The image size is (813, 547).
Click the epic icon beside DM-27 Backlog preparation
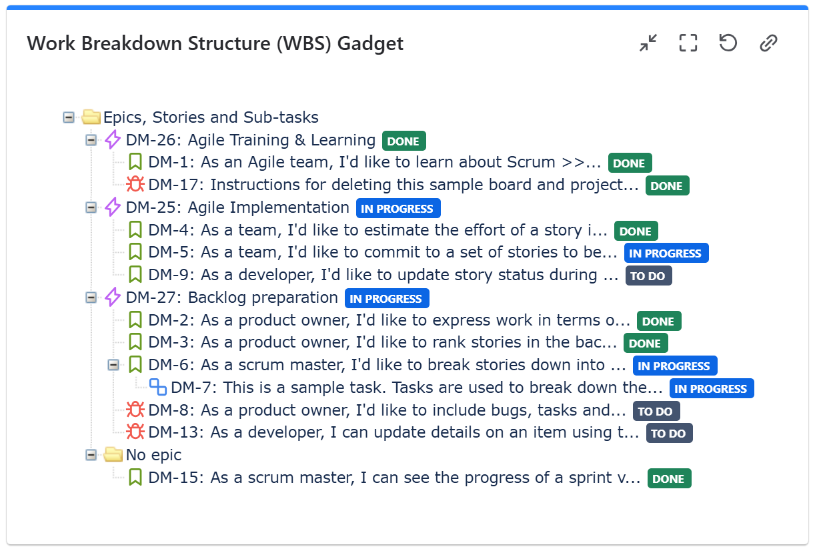pos(112,298)
